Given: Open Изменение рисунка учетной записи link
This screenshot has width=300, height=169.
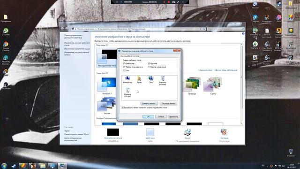Looking at the screenshot, I should pyautogui.click(x=76, y=54).
